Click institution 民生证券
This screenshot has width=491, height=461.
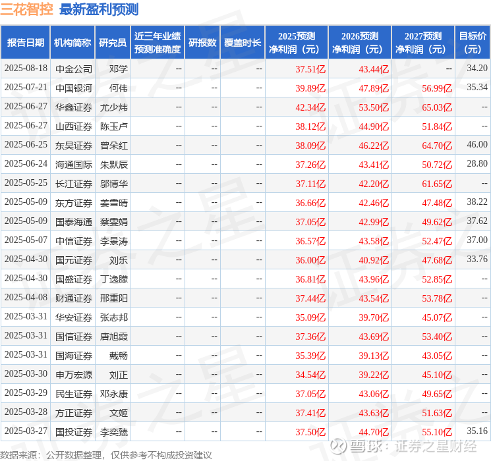pos(74,394)
